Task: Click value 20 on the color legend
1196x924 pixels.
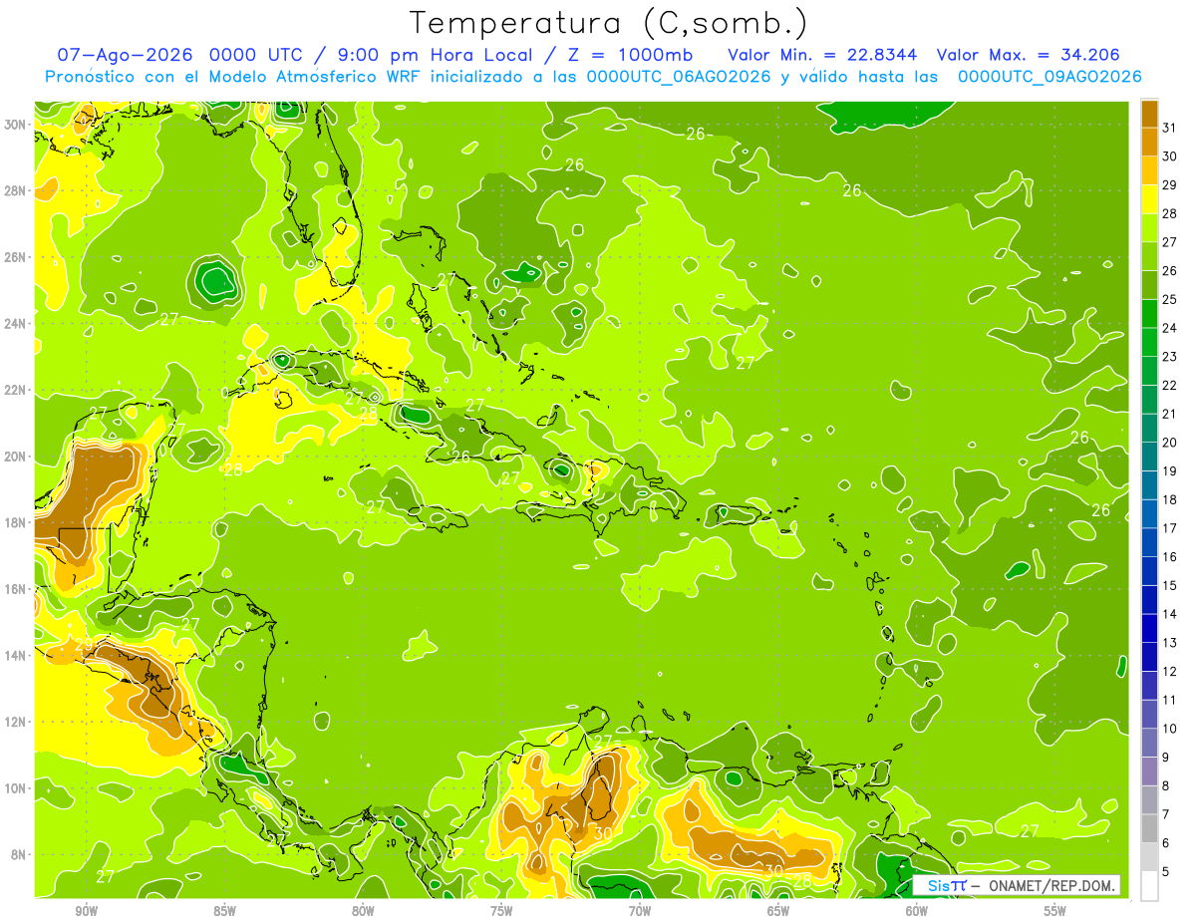Action: [1170, 443]
